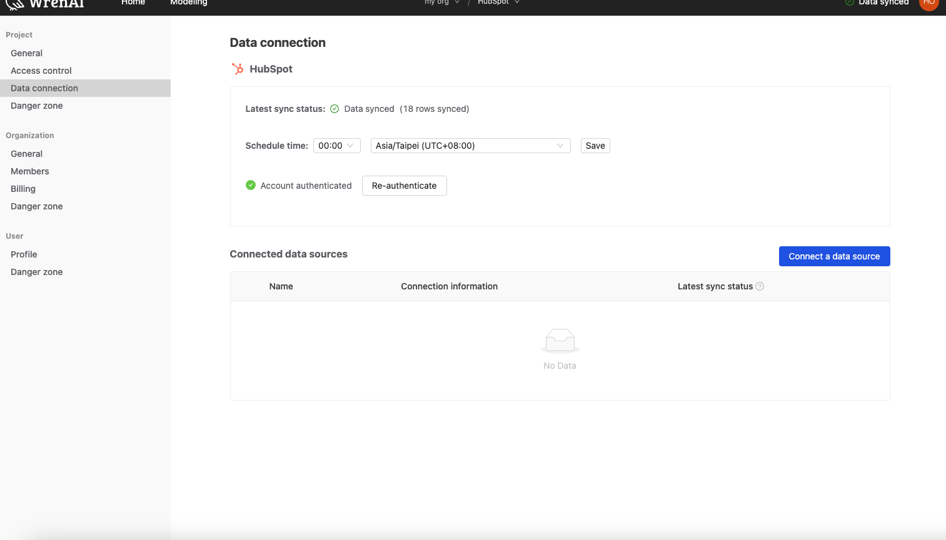Click the HubSpot sprocket logo icon
Image resolution: width=946 pixels, height=540 pixels.
(x=238, y=69)
